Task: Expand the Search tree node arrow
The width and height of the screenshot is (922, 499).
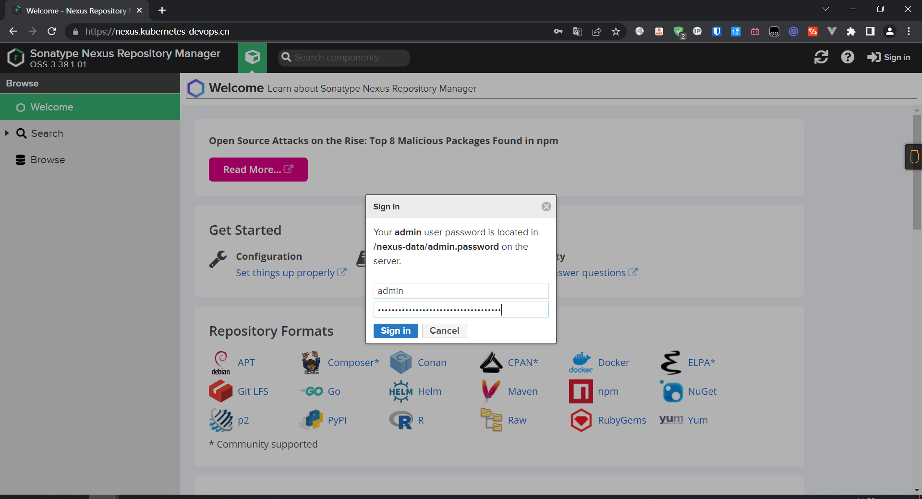Action: click(x=7, y=133)
